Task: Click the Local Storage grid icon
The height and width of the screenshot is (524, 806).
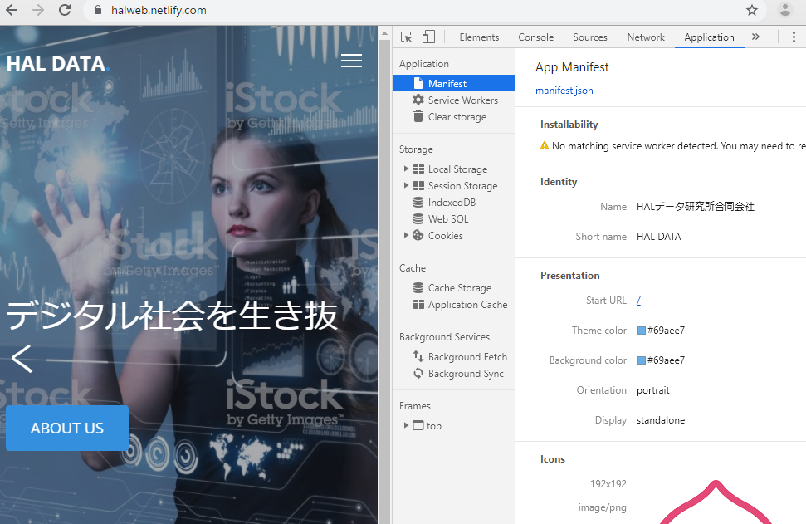Action: point(418,169)
